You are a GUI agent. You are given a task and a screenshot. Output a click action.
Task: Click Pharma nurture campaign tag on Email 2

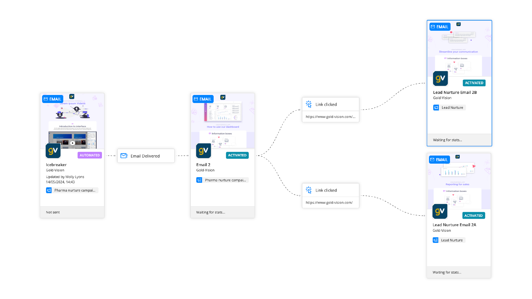(222, 180)
